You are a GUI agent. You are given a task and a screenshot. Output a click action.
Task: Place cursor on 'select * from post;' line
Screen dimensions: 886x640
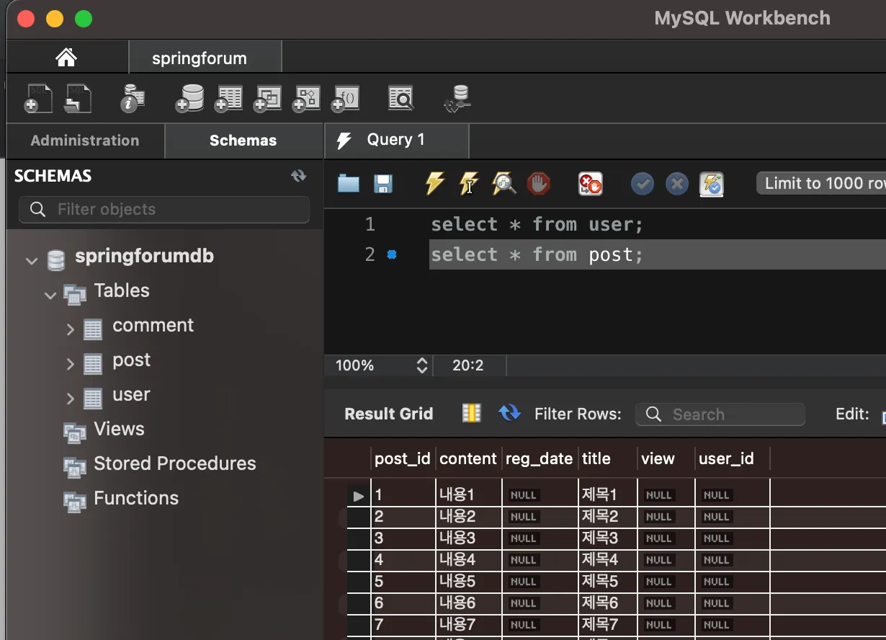[x=537, y=254]
